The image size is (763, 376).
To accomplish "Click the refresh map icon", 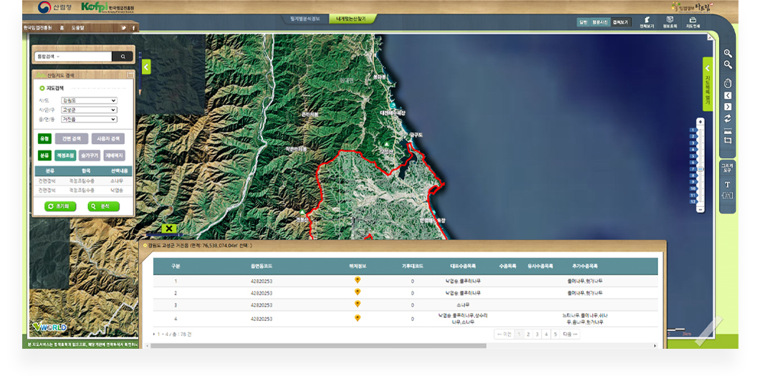I will pyautogui.click(x=728, y=118).
